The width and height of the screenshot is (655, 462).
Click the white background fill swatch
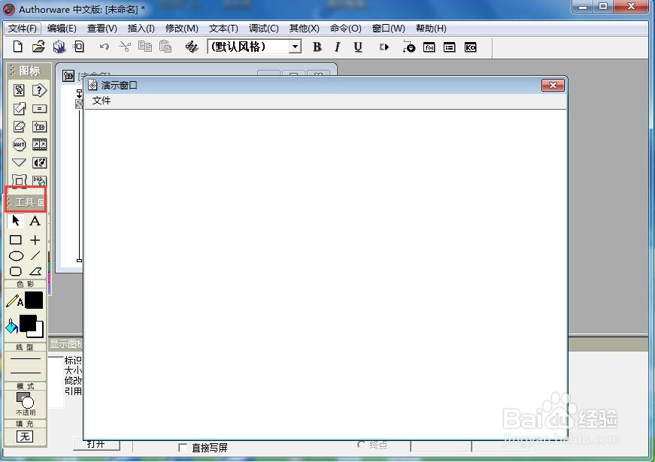tap(39, 333)
